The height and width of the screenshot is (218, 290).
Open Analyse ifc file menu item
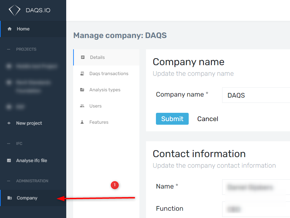31,160
